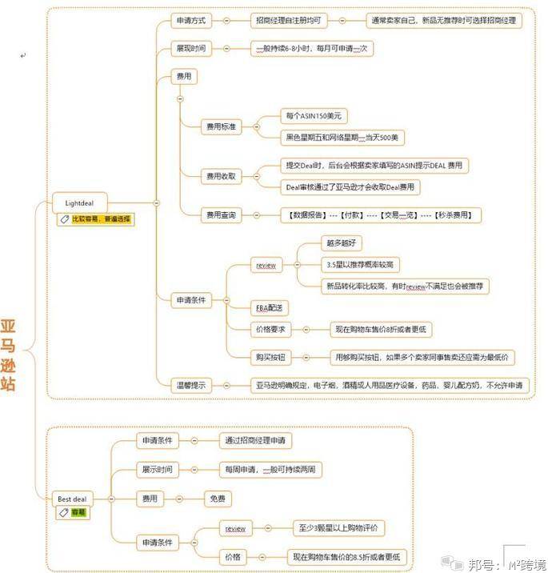Select the 越多越好 node
Image resolution: width=548 pixels, height=573 pixels.
342,243
